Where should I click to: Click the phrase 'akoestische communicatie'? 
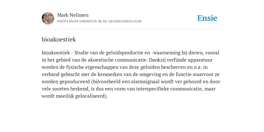coord(118,60)
